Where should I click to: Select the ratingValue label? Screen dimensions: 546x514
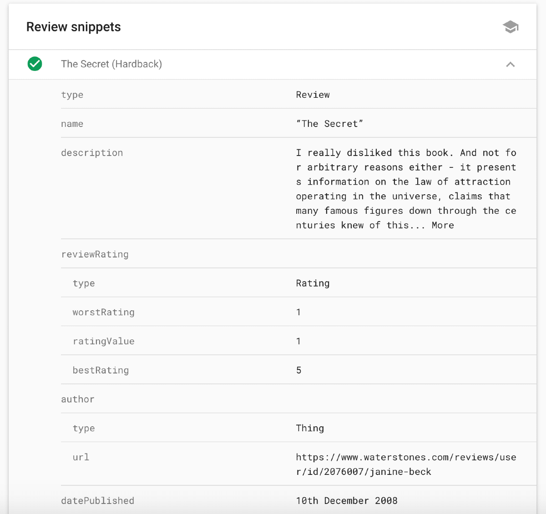(x=104, y=342)
